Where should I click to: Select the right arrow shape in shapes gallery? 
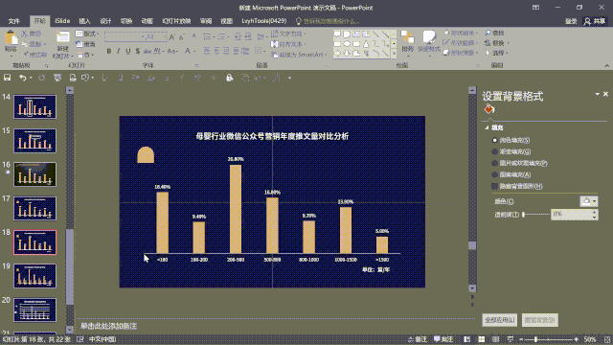[337, 54]
